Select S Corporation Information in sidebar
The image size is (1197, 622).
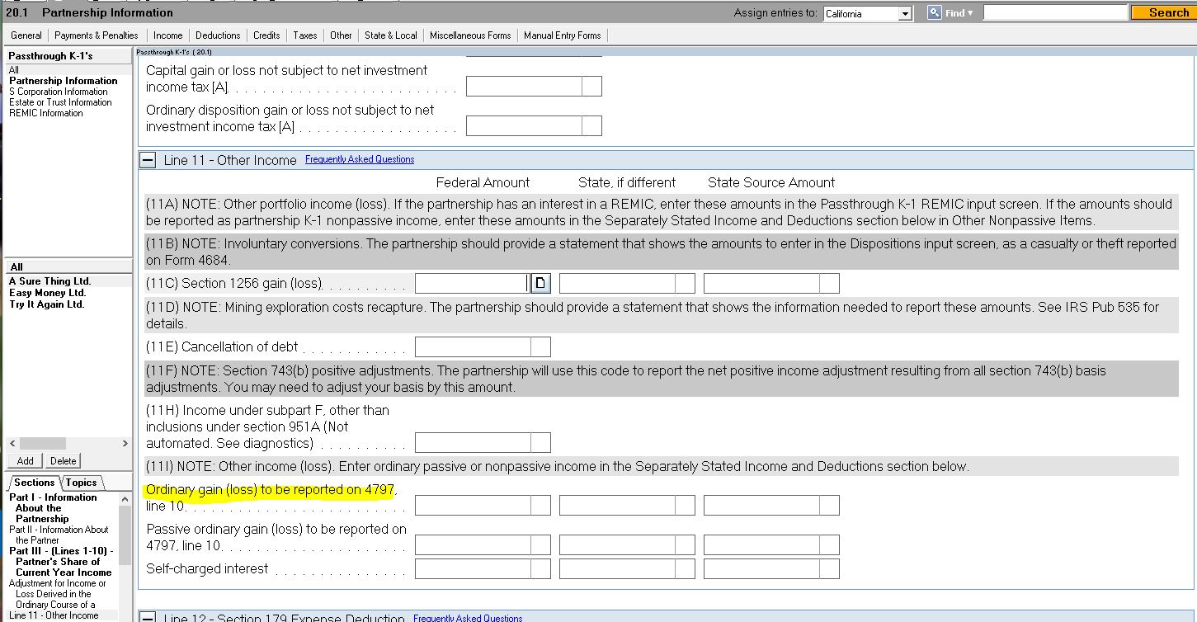click(59, 92)
